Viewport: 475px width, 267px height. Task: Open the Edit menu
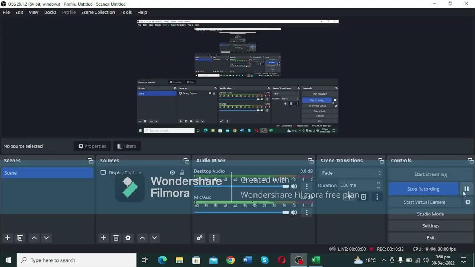[19, 12]
